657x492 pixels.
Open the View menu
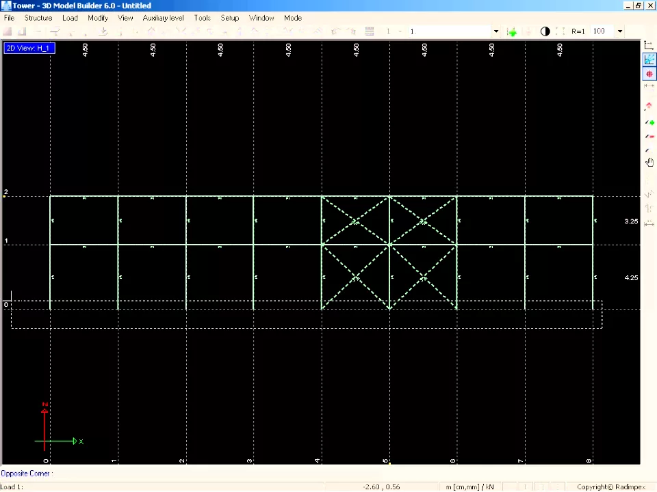point(125,18)
